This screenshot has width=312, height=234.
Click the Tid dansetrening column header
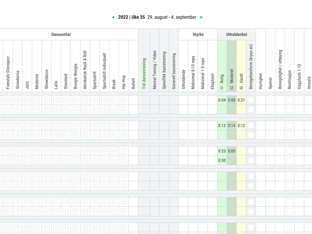(144, 73)
